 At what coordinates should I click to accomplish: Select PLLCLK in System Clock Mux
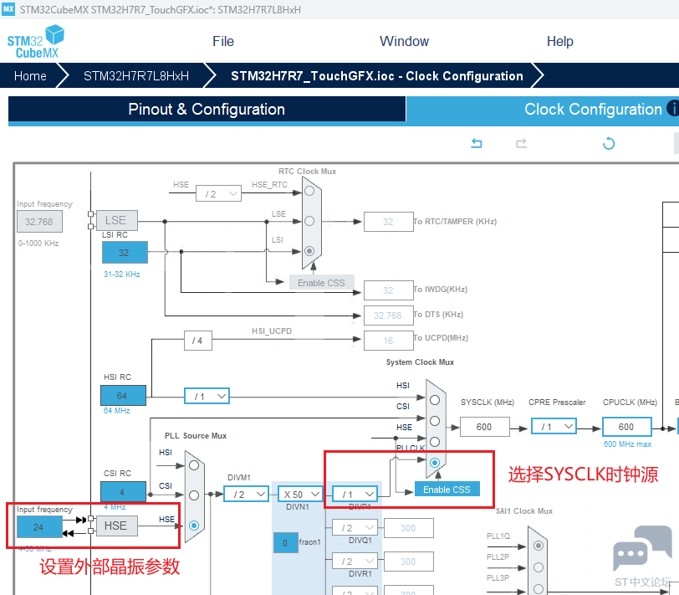[435, 463]
